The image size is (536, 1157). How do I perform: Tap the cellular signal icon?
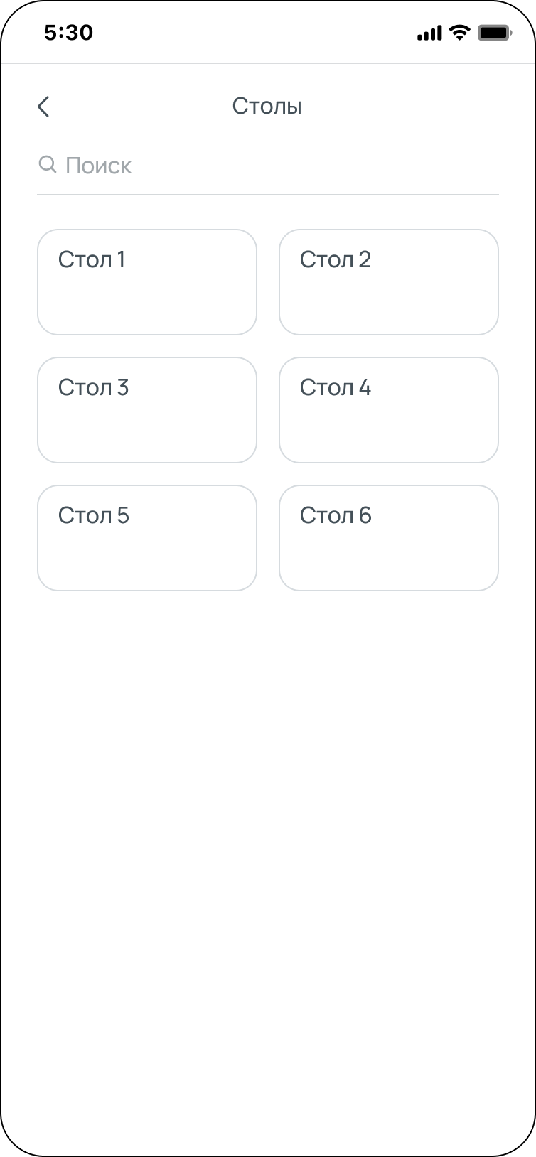pos(429,33)
